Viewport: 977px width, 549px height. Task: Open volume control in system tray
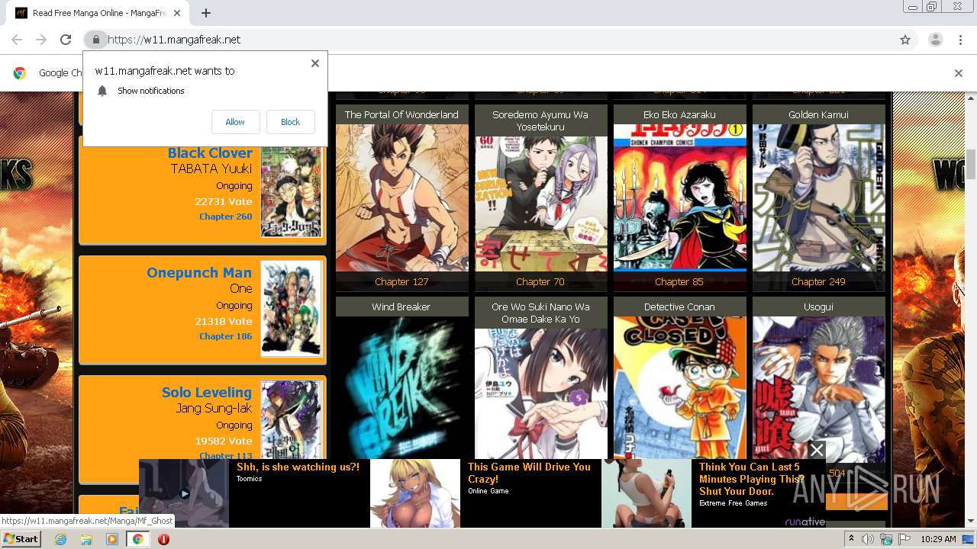pos(868,539)
